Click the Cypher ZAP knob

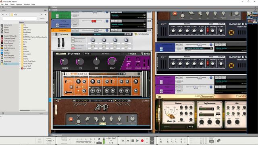(x=96, y=62)
